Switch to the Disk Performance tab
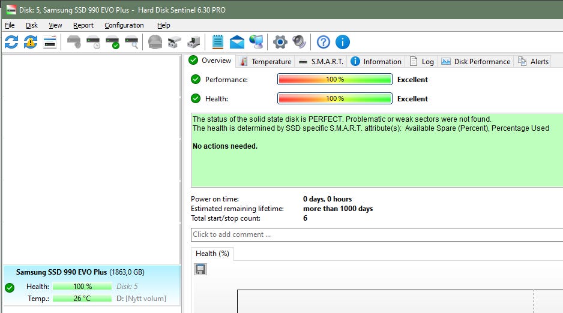Screen dimensions: 563x313 [476, 62]
